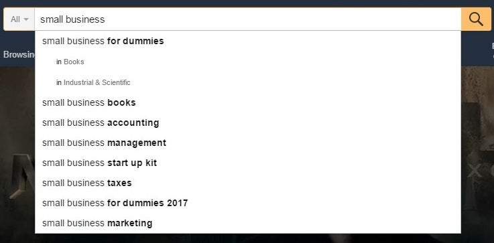Select suggestion small business for dummies

click(x=248, y=41)
